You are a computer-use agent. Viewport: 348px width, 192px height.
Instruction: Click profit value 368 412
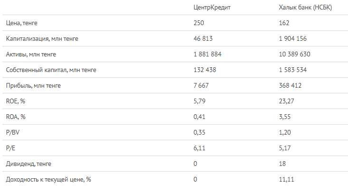pyautogui.click(x=290, y=85)
